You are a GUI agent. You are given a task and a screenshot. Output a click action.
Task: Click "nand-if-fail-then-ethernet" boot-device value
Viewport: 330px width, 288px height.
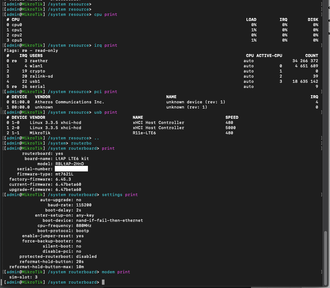point(109,220)
